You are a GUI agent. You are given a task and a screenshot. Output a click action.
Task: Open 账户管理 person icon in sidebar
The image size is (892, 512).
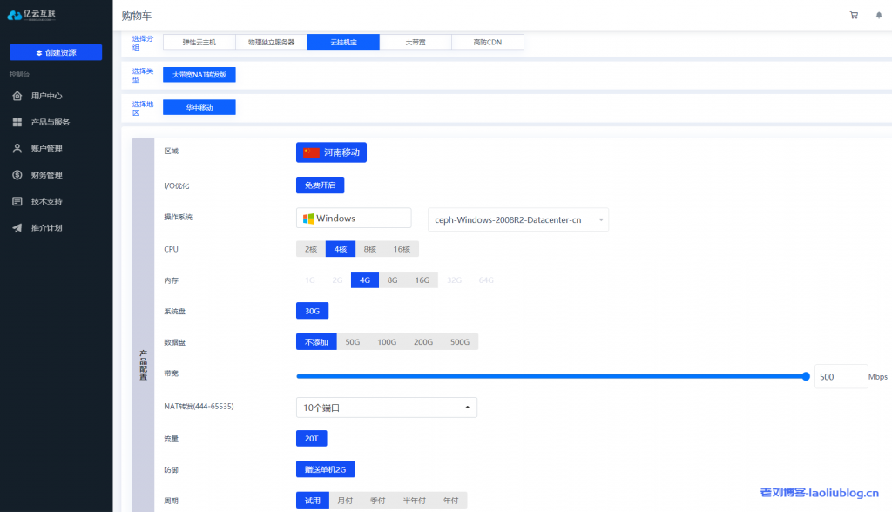17,148
